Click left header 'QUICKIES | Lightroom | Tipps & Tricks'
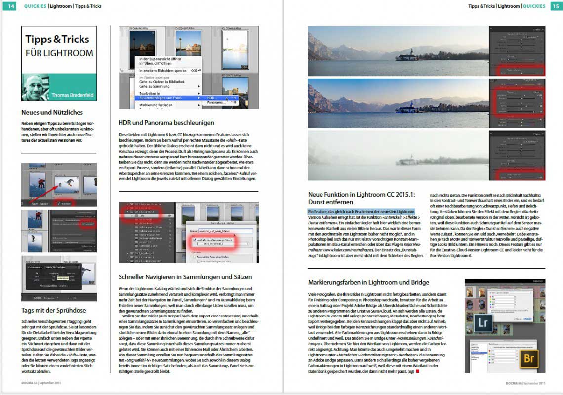This screenshot has width=563, height=395. point(63,6)
